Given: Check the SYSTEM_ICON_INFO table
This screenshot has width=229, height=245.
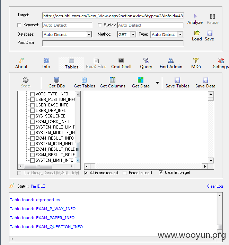Looking at the screenshot, I should coord(32,144).
